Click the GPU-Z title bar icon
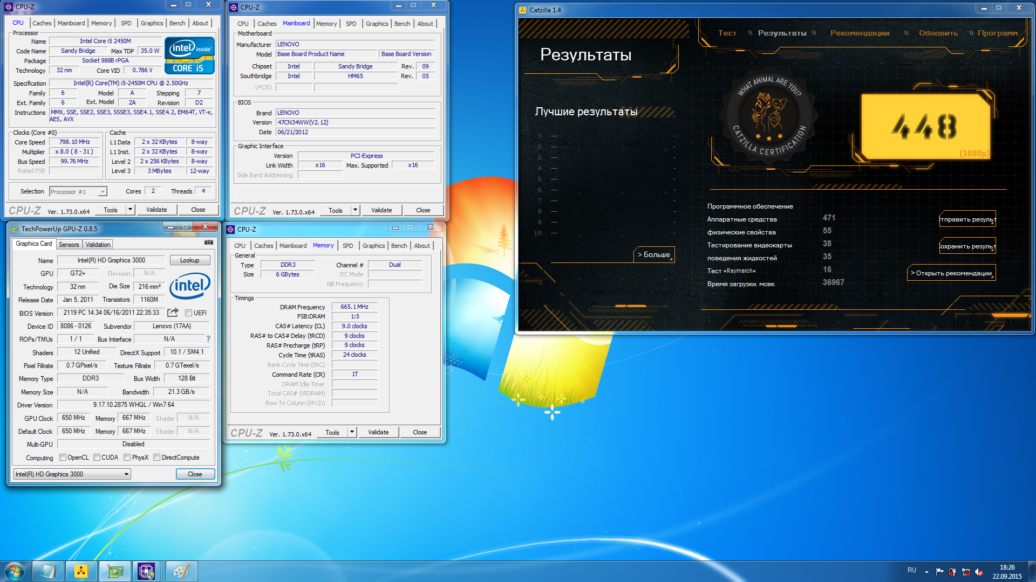This screenshot has width=1036, height=582. click(x=15, y=228)
